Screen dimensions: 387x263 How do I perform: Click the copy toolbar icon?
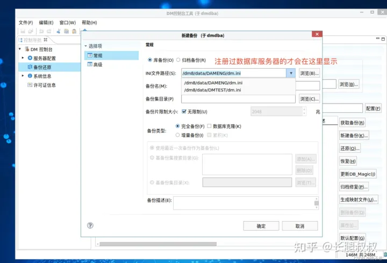[x=66, y=31]
